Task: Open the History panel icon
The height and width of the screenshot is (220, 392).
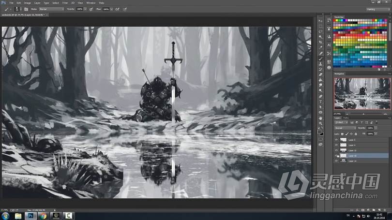Action: point(329,20)
